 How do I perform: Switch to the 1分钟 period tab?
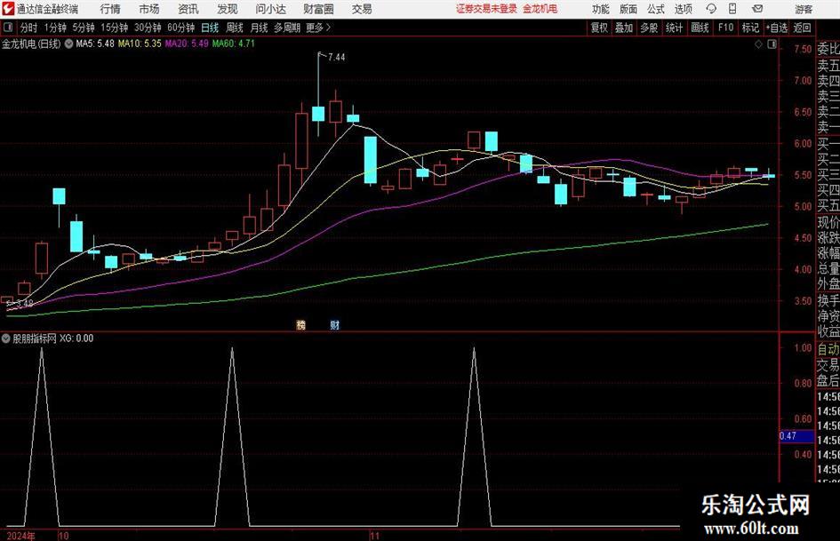55,28
